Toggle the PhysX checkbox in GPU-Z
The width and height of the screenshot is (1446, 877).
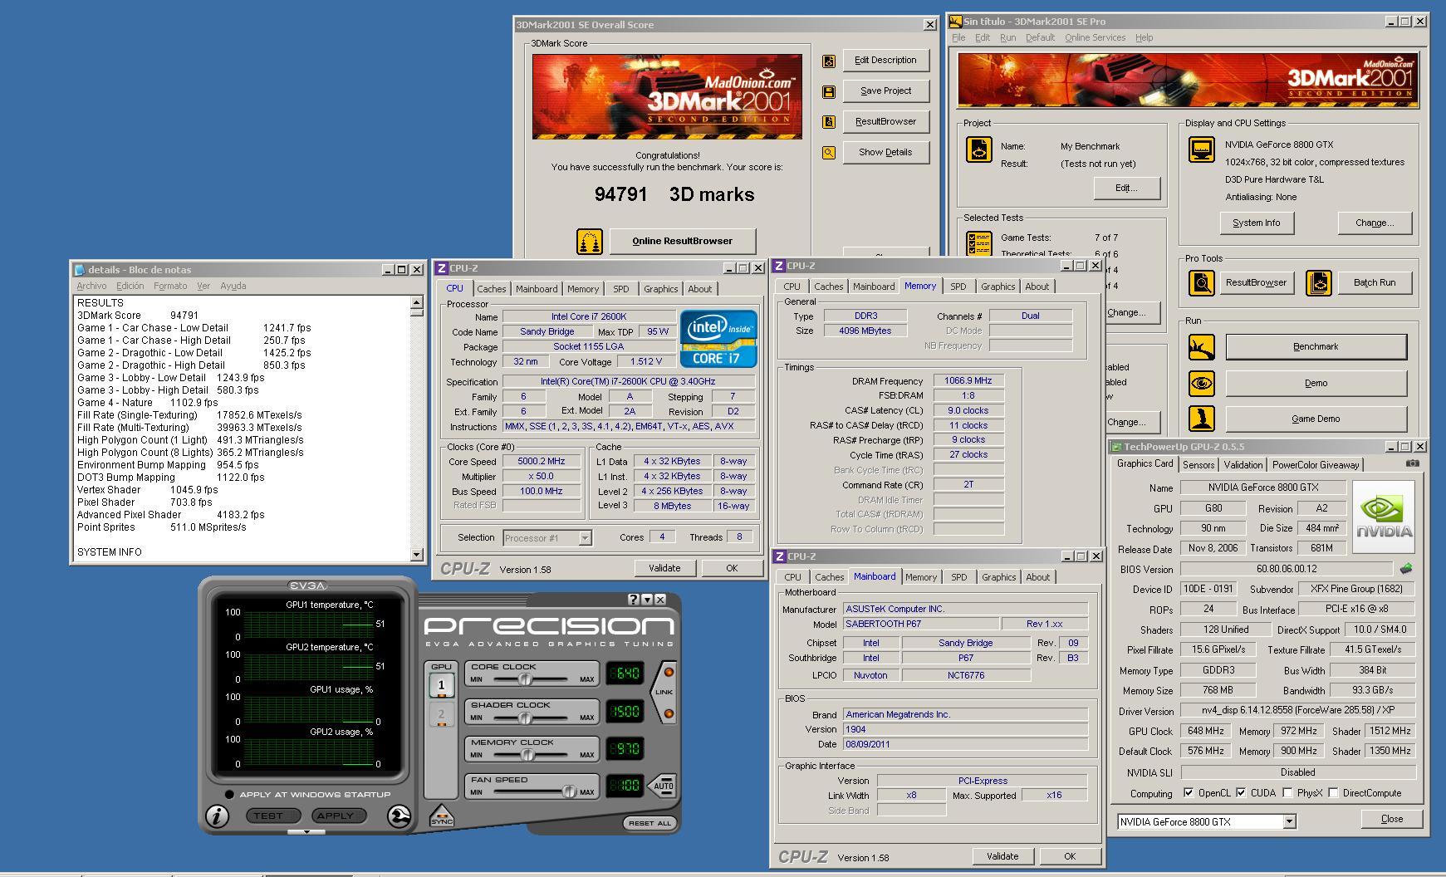[1287, 793]
